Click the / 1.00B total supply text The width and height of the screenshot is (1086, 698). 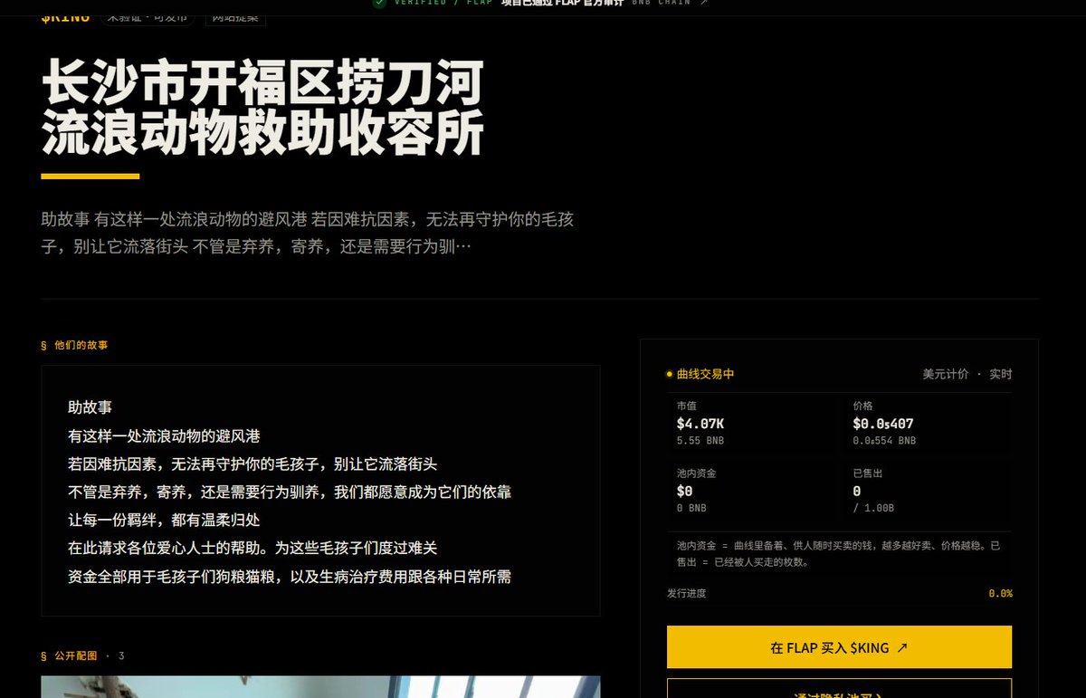click(x=873, y=509)
